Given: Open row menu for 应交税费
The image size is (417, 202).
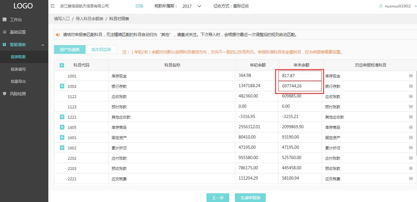Looking at the screenshot, I should [411, 178].
